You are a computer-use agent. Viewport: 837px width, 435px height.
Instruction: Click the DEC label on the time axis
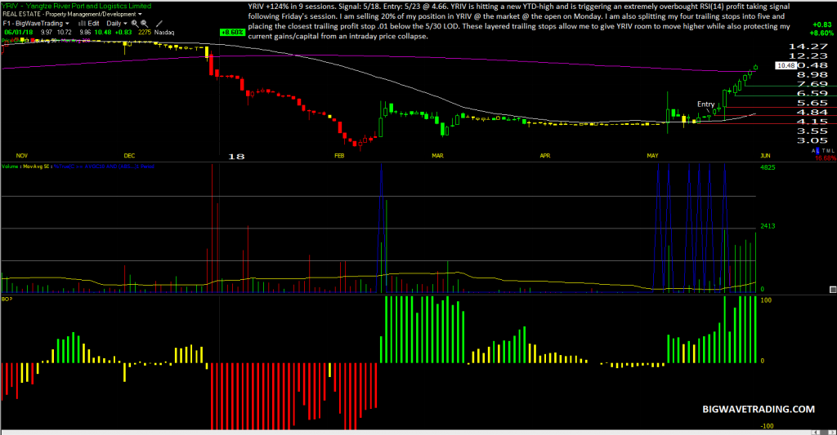point(129,156)
